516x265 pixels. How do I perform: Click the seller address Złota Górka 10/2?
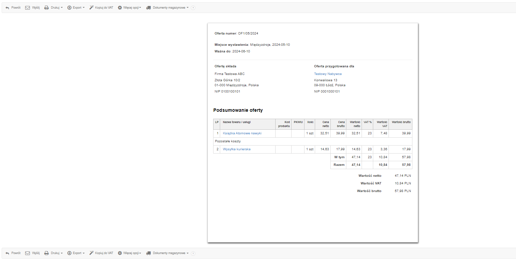[227, 80]
